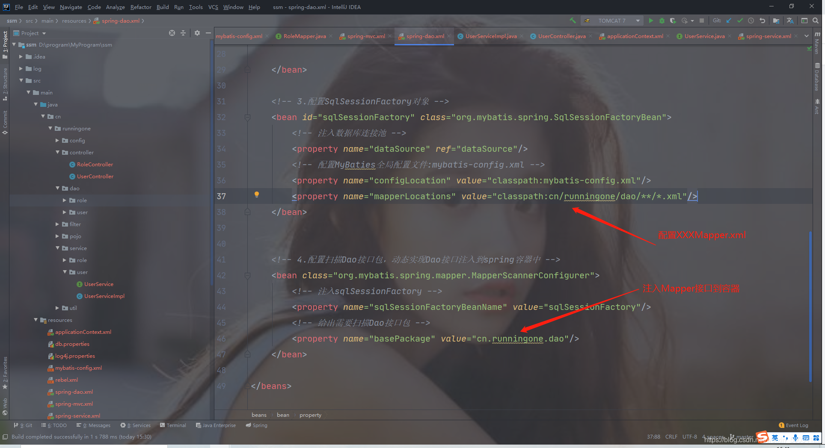The image size is (825, 448).
Task: Open the Event Log
Action: click(x=794, y=425)
